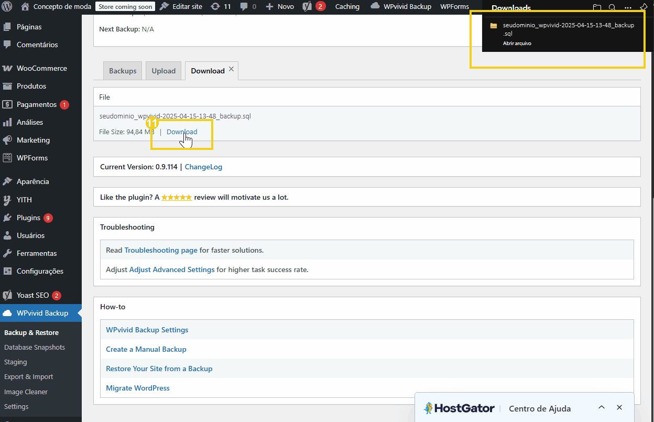The height and width of the screenshot is (422, 654).
Task: Click the 11 updates icon
Action: coord(221,7)
